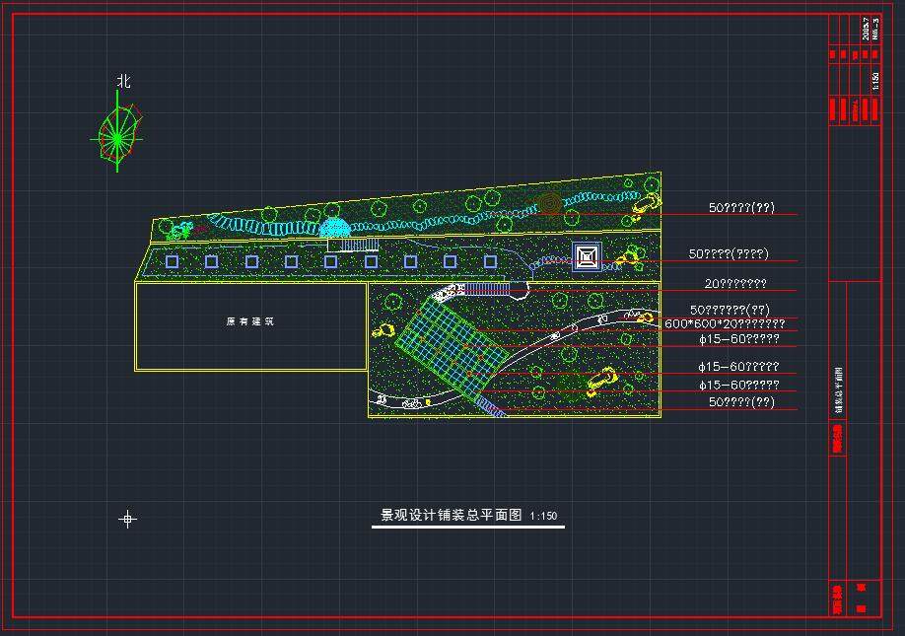Click the leftmost blue square planter

point(173,261)
